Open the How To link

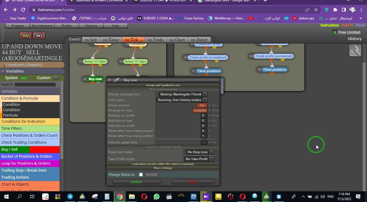coord(347,25)
